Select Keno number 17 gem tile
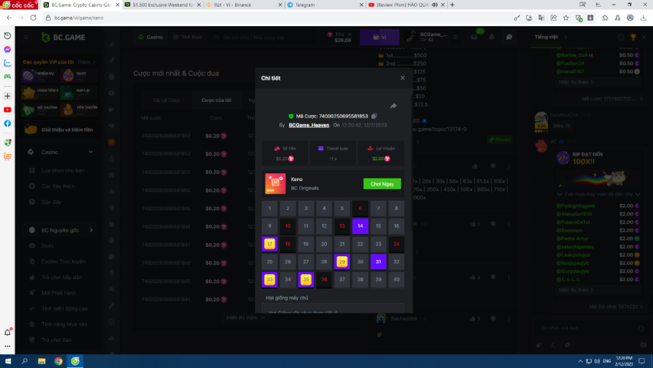 pyautogui.click(x=269, y=244)
